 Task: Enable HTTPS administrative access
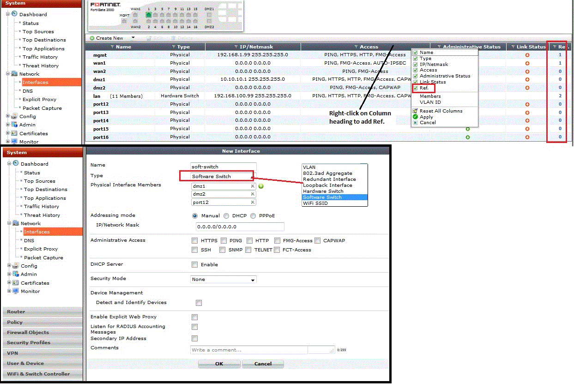click(x=194, y=240)
